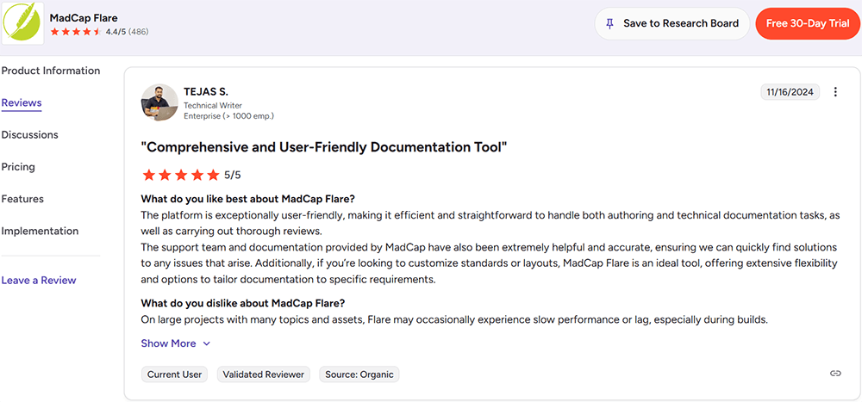The width and height of the screenshot is (862, 402).
Task: Open TEJAS S. profile photo
Action: 159,102
